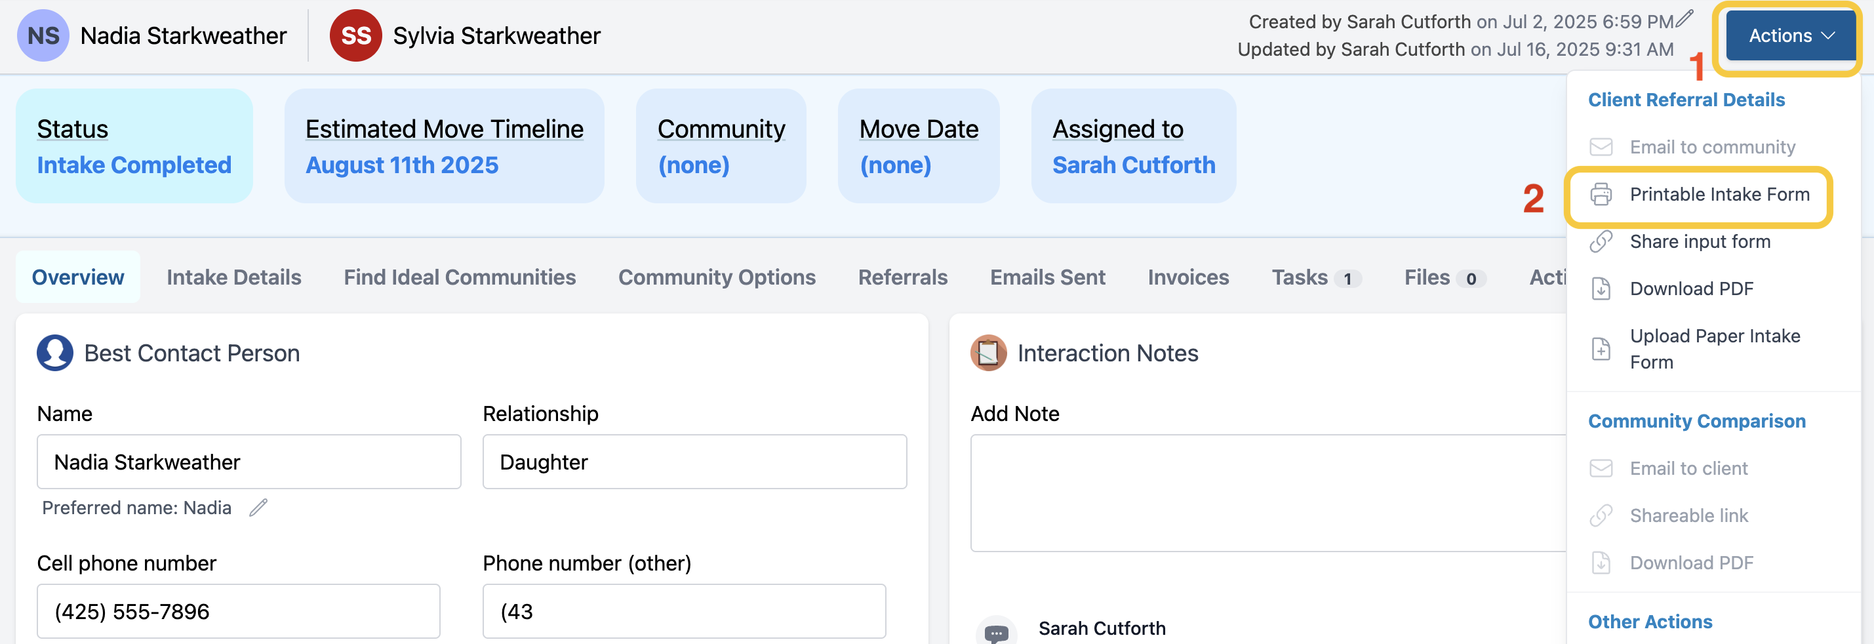Click Sarah Cutforth under Assigned to
The image size is (1874, 644).
(1134, 165)
